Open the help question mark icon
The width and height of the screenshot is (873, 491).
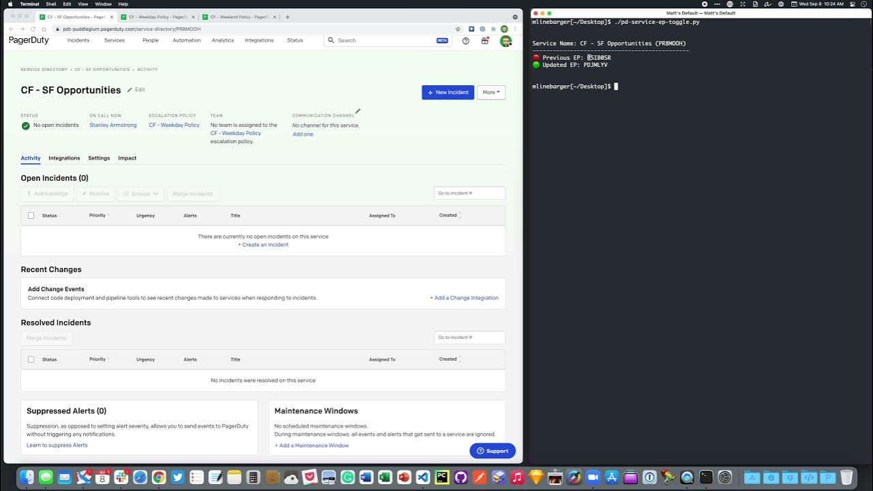pos(466,40)
